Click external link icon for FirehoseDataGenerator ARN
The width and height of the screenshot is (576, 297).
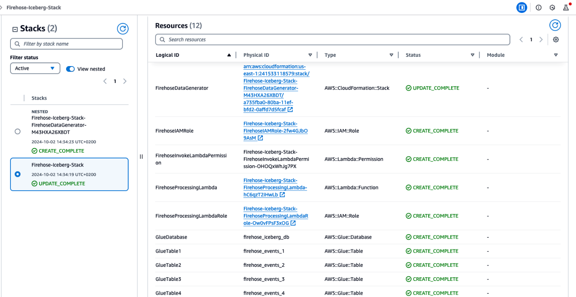290,110
